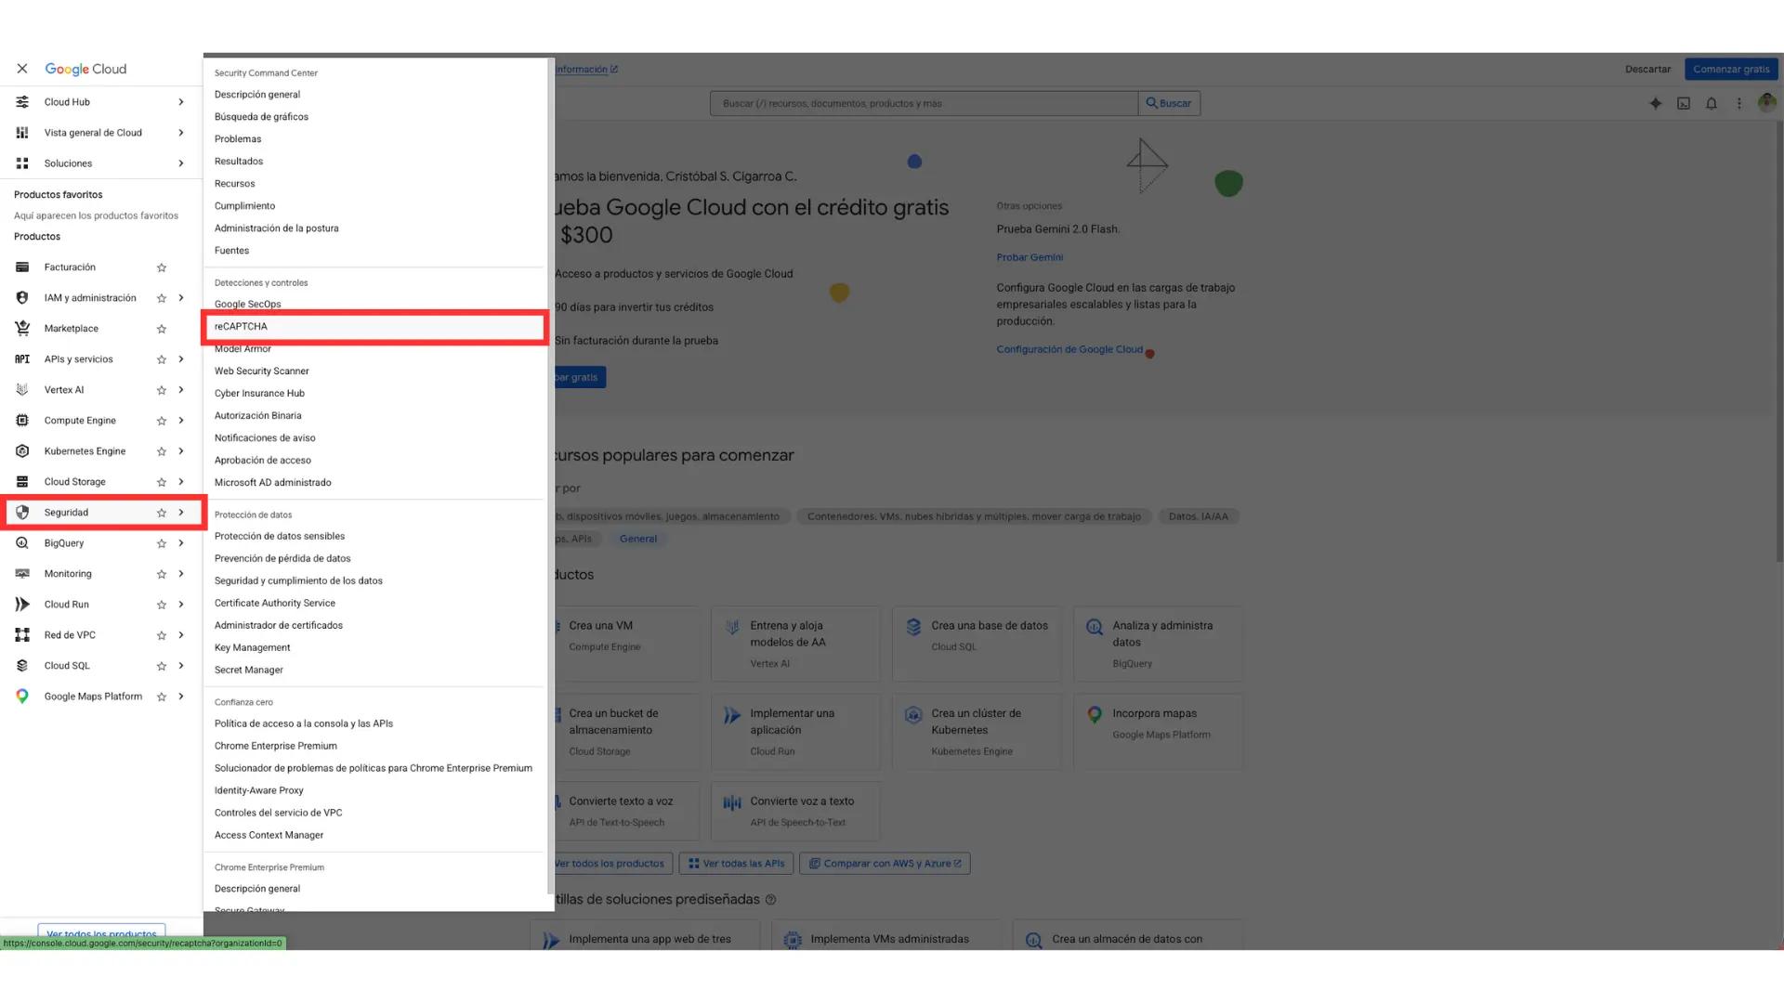Pin Facturación with its star toggle
Viewport: 1784px width, 1003px height.
(x=162, y=267)
